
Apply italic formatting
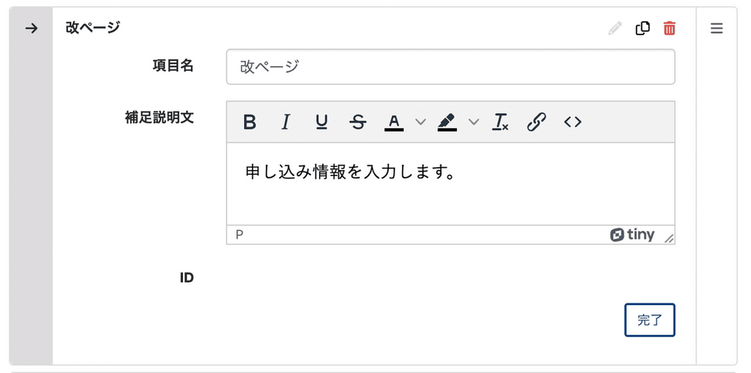(286, 122)
